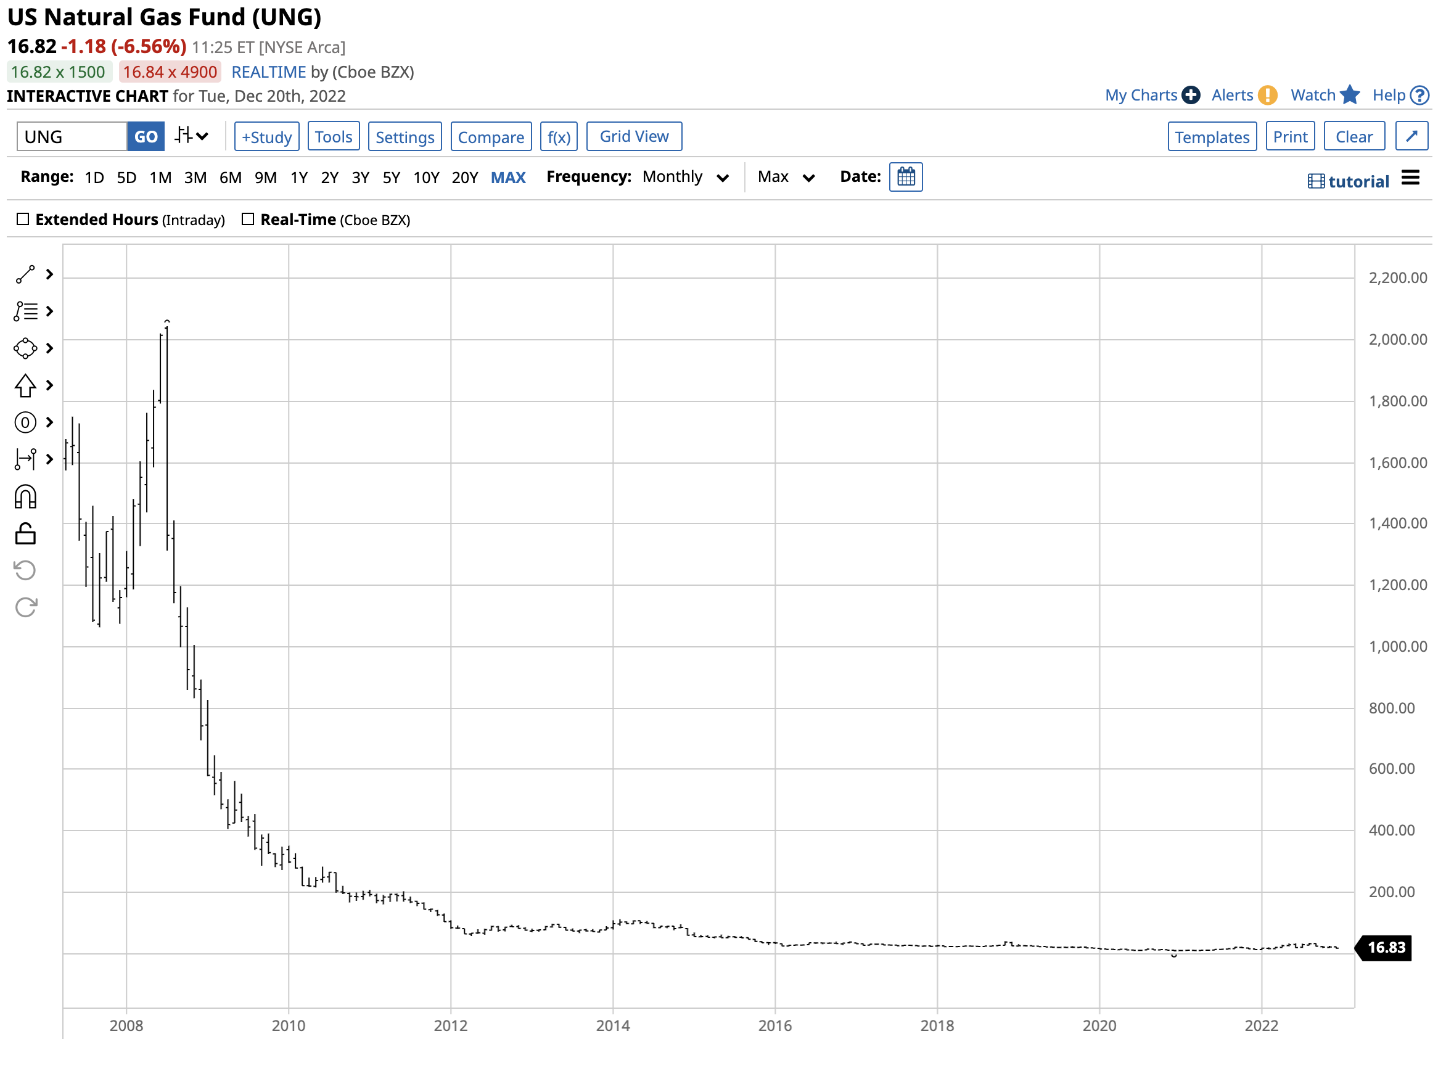Image resolution: width=1454 pixels, height=1084 pixels.
Task: Select the trend line drawing tool
Action: 25,274
